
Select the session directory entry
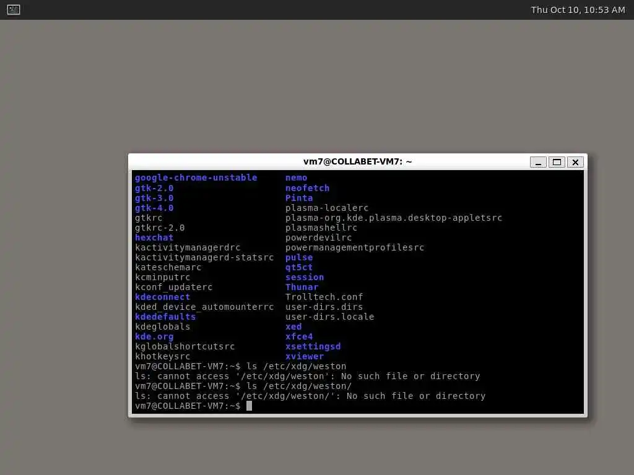305,277
